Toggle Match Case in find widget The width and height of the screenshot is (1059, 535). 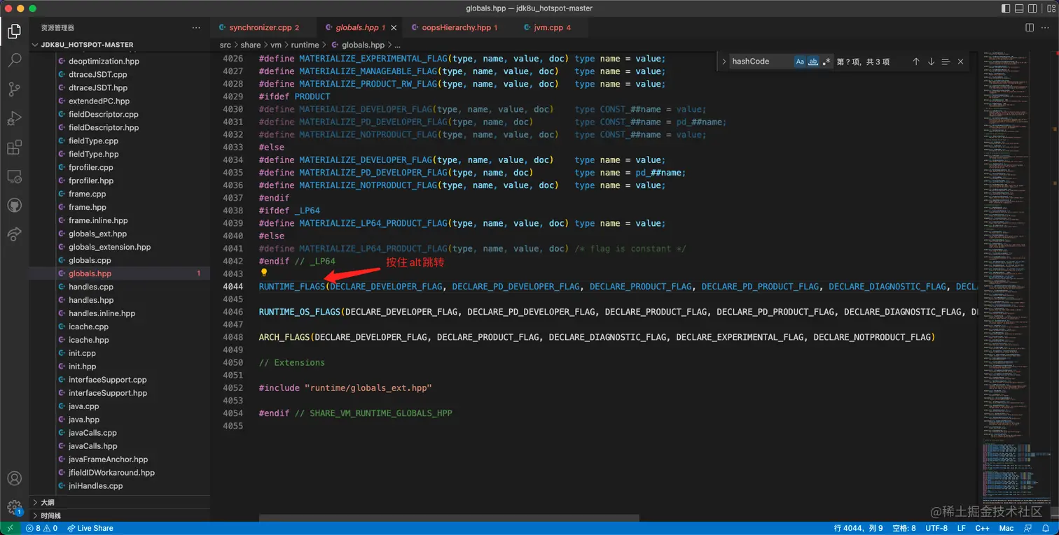[x=800, y=62]
